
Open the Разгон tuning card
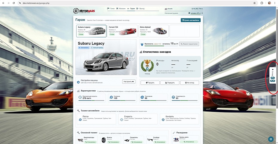97,119
